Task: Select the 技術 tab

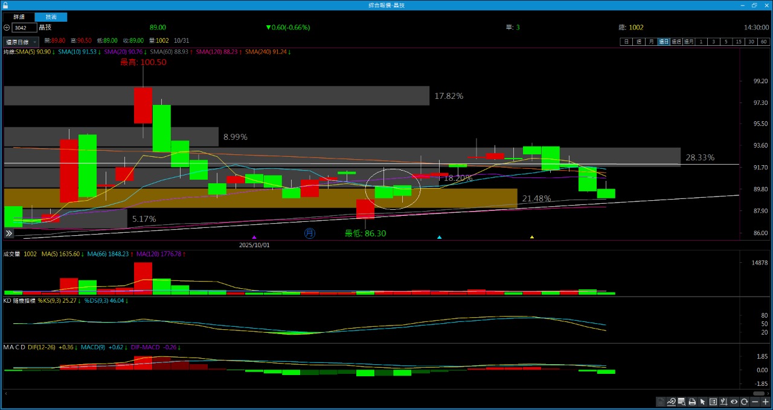Action: (51, 17)
